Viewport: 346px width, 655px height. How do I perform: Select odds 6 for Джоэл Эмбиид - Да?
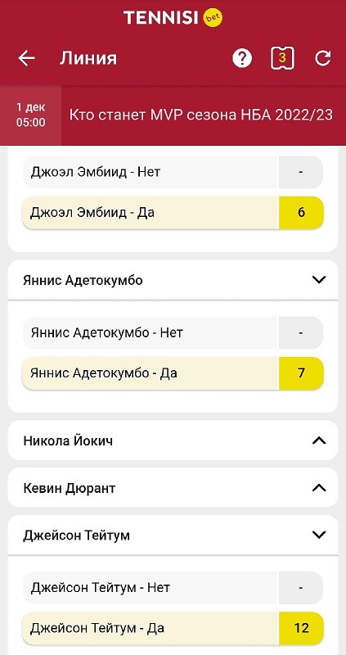point(301,213)
